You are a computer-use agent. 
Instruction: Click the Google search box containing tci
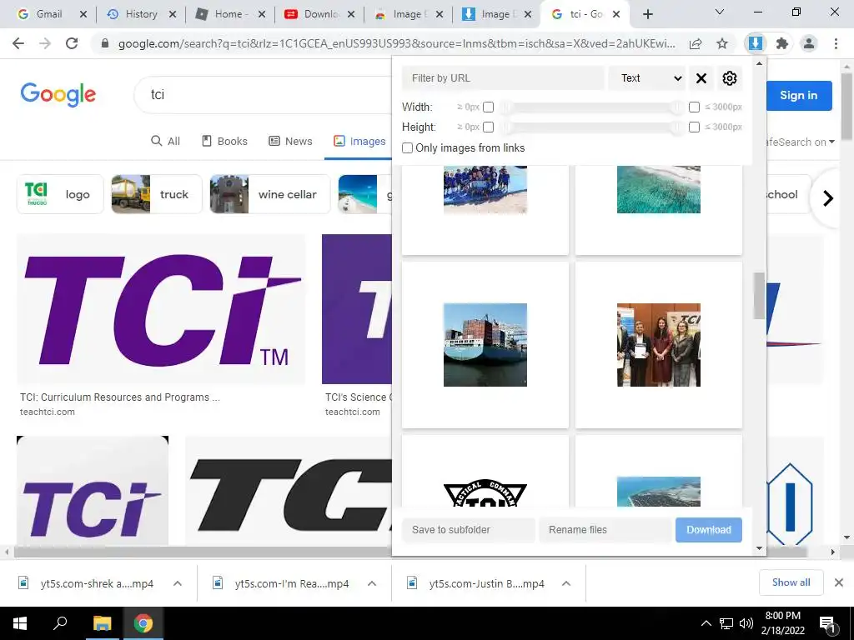click(263, 95)
